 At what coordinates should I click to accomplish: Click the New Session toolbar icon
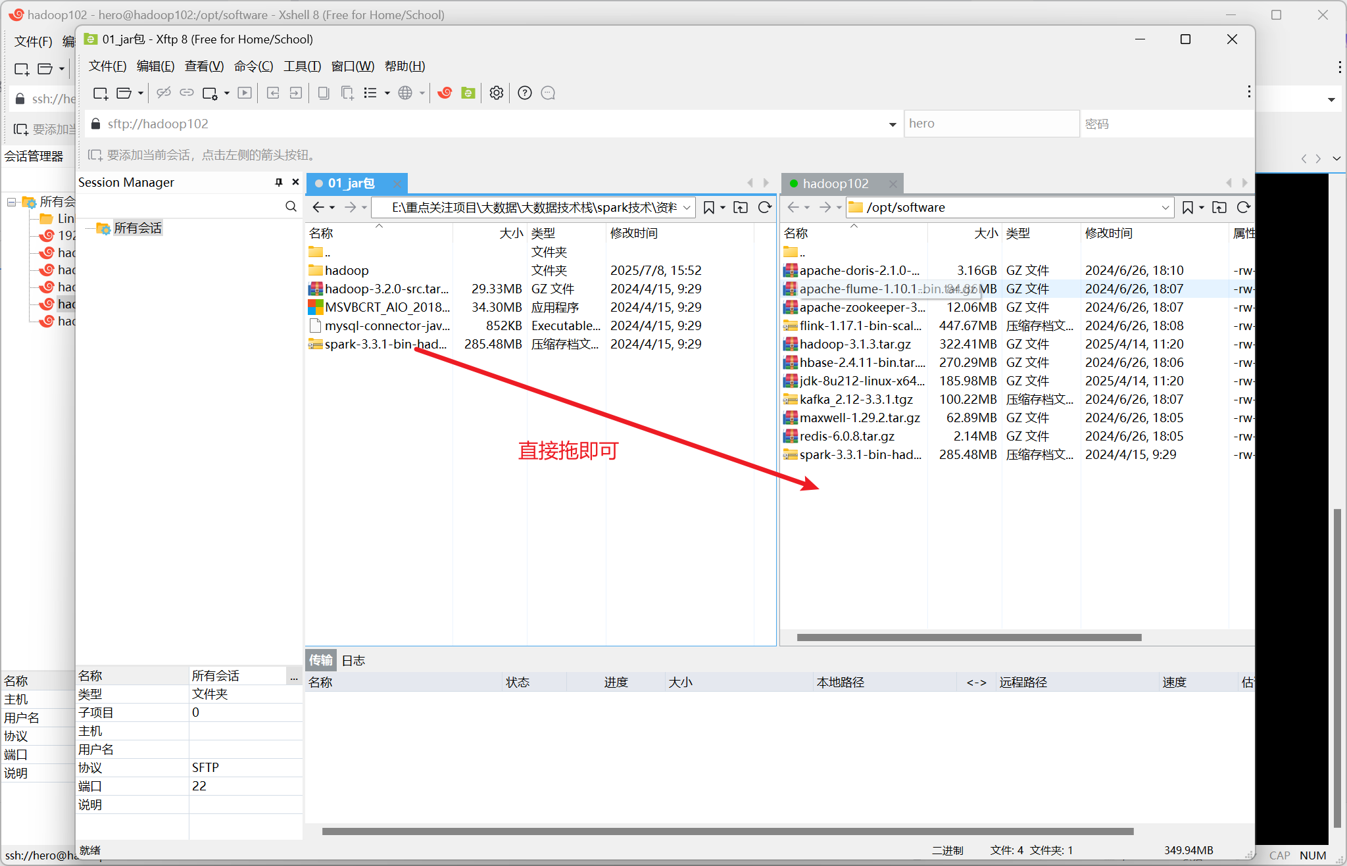[100, 93]
